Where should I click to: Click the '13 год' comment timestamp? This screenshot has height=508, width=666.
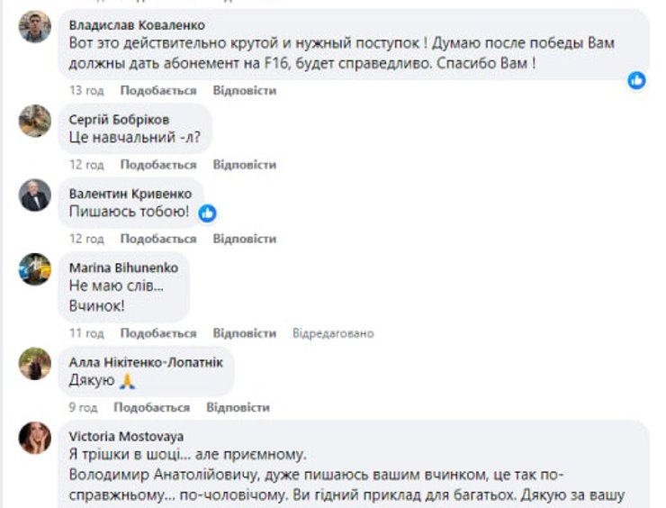coord(86,90)
